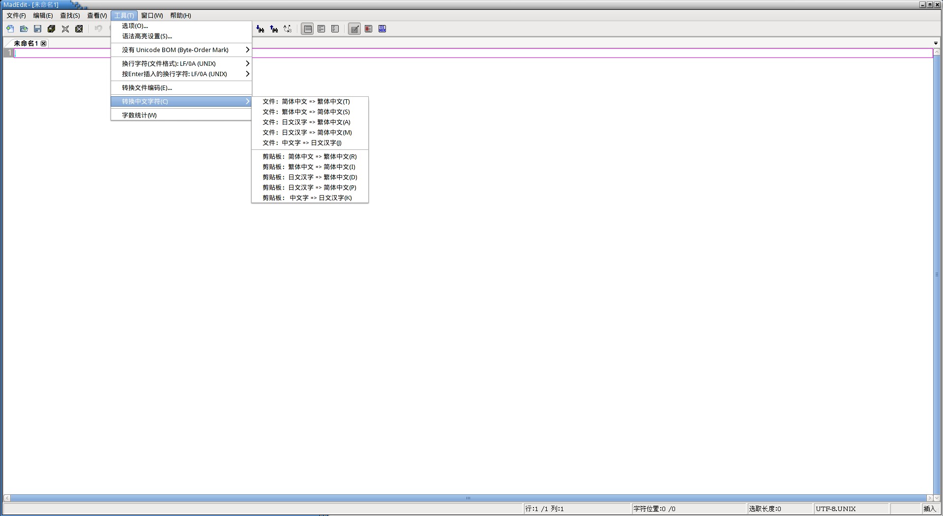Image resolution: width=943 pixels, height=516 pixels.
Task: Click the Close All files toolbar icon
Action: click(79, 29)
